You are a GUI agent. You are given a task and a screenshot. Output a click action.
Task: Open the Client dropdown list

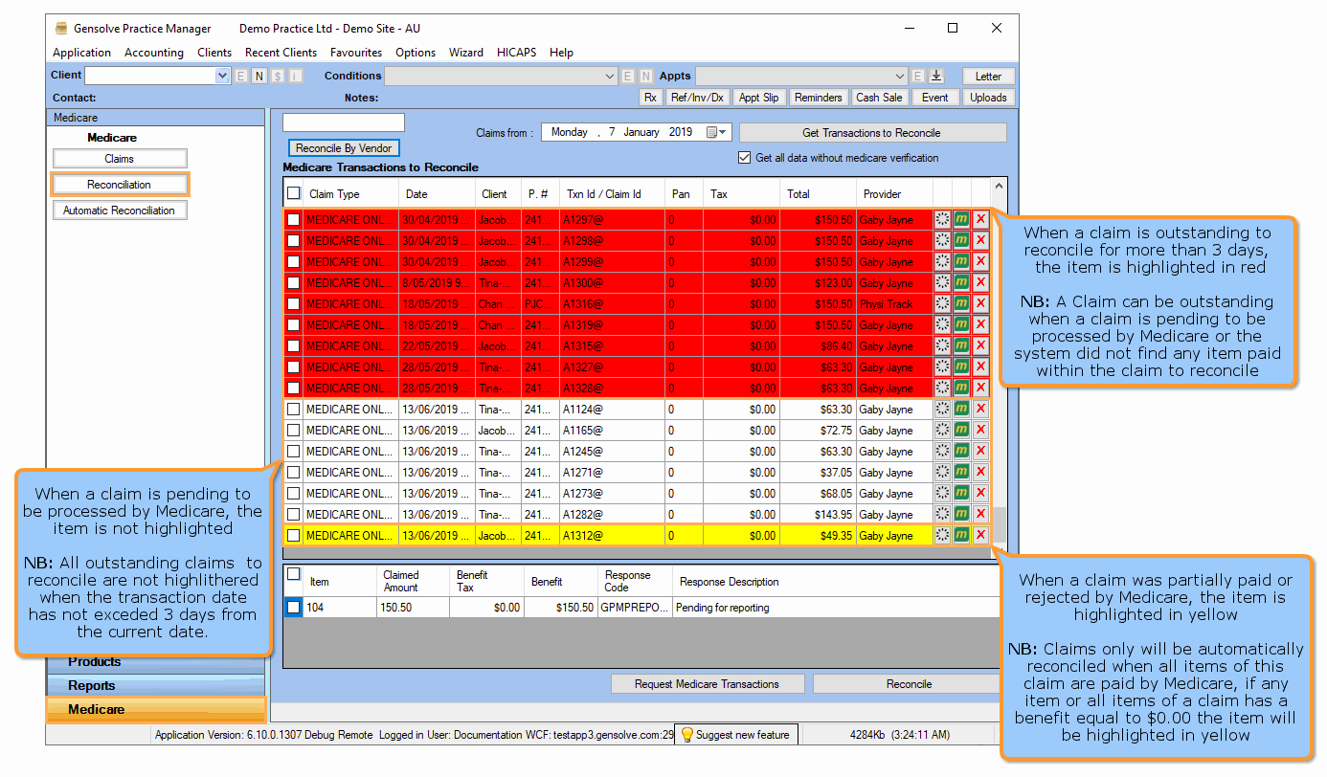223,77
